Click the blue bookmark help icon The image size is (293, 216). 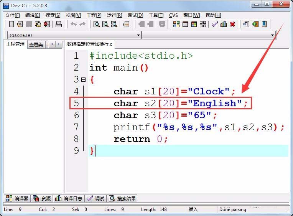(264, 24)
